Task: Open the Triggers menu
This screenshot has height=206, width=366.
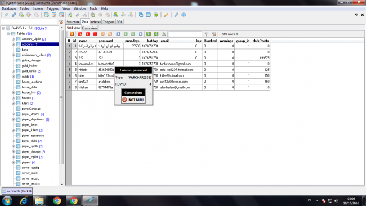Action: coord(52,8)
